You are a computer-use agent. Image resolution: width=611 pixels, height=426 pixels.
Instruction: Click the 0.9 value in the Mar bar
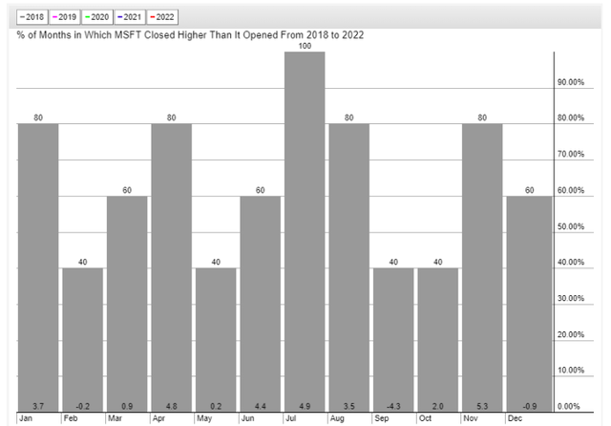[127, 406]
